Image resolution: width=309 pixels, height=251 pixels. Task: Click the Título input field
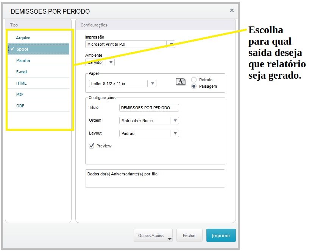coord(149,108)
